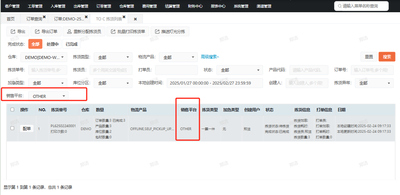Click the 日期 column header

(342, 110)
